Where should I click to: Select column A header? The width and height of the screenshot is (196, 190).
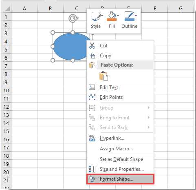[x=24, y=9]
